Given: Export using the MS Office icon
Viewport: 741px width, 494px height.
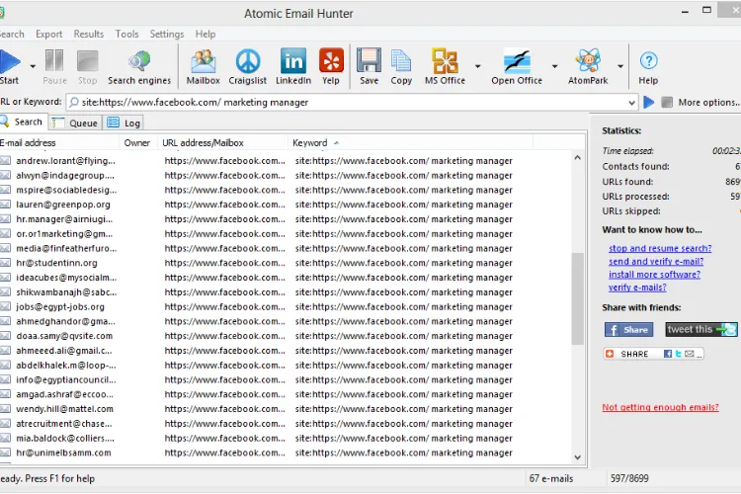Looking at the screenshot, I should pyautogui.click(x=445, y=66).
